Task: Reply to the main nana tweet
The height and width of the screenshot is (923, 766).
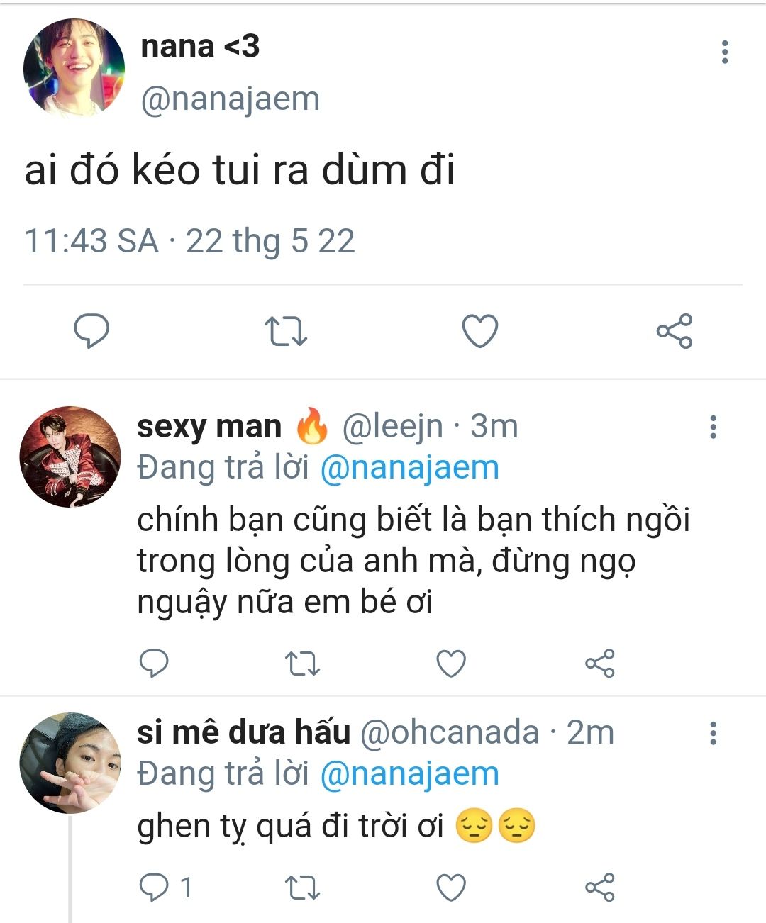Action: pyautogui.click(x=92, y=331)
